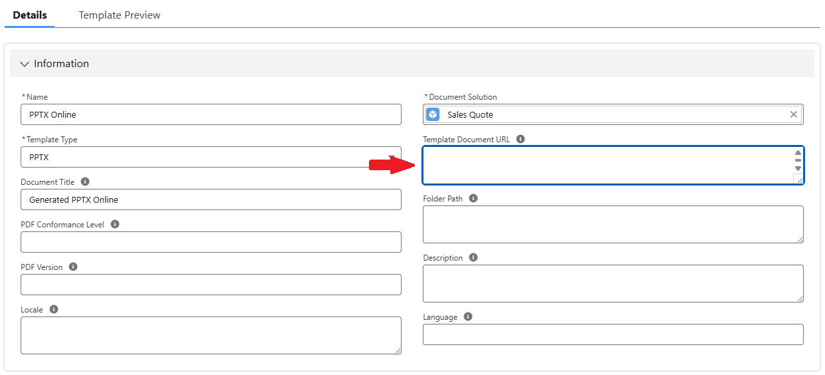Click info icon next to Description label
Viewport: 825px width, 375px height.
tap(473, 257)
